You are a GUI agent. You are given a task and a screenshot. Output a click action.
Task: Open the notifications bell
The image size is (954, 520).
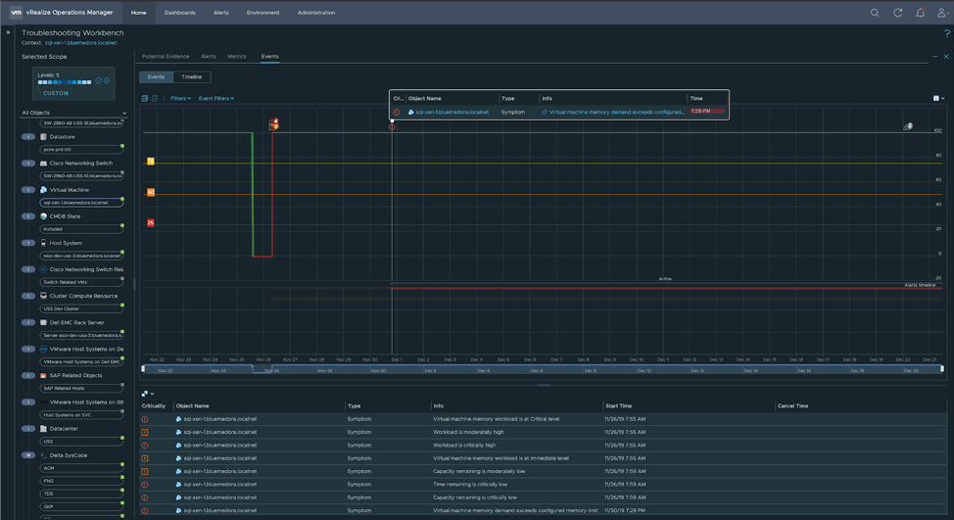click(x=921, y=13)
